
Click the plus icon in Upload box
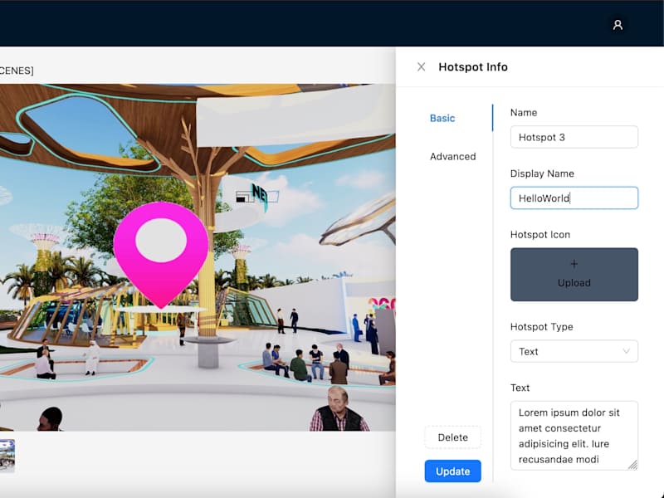pyautogui.click(x=574, y=264)
